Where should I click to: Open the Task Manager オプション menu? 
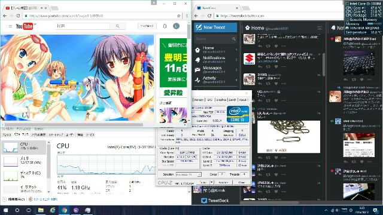[23, 129]
